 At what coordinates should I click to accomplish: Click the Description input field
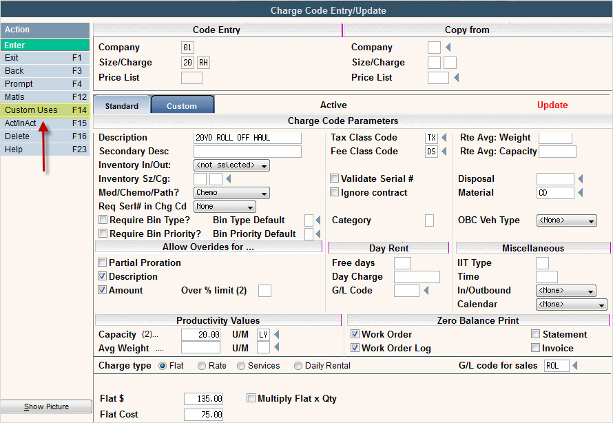coord(247,138)
